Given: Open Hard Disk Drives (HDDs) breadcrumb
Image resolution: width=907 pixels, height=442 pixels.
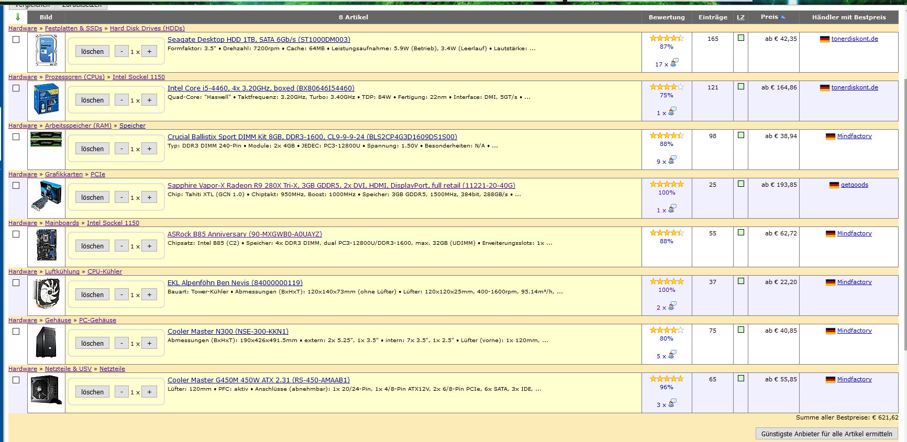Looking at the screenshot, I should point(147,28).
